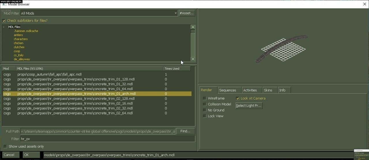369x160 pixels.
Task: Toggle Check subfolders for files checkbox
Action: tap(4, 21)
